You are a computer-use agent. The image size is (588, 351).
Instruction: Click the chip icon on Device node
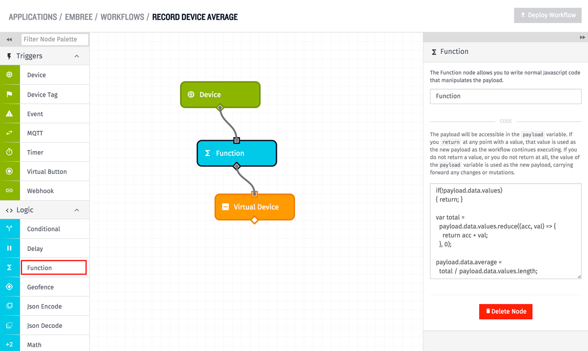pos(191,95)
